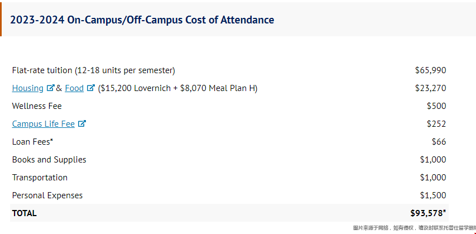This screenshot has width=476, height=234.
Task: Click the Loan Fees* label
Action: tap(32, 142)
